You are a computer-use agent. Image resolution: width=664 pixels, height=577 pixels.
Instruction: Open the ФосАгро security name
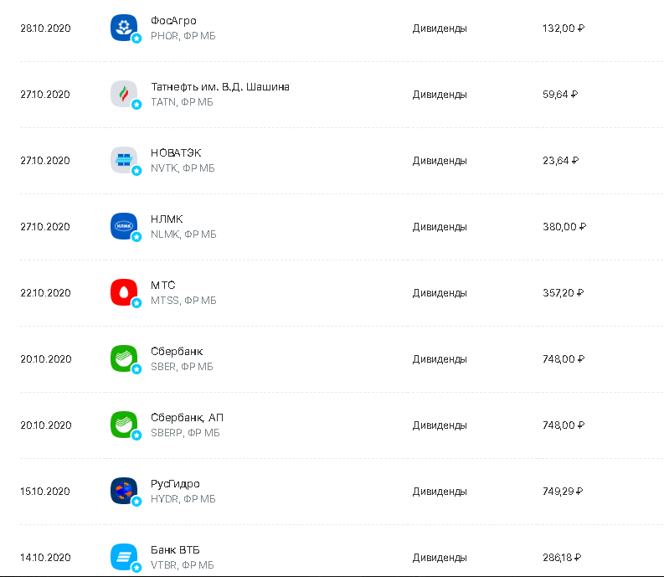(173, 21)
